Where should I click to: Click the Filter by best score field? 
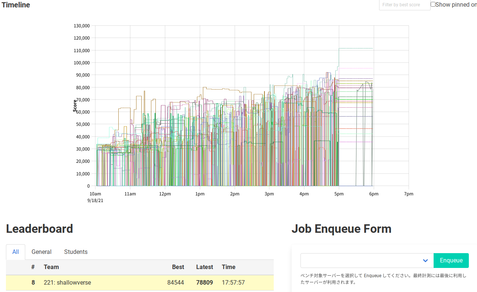coord(404,5)
